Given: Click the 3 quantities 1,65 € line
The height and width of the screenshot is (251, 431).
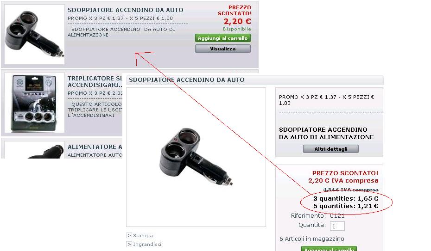Looking at the screenshot, I should 346,198.
